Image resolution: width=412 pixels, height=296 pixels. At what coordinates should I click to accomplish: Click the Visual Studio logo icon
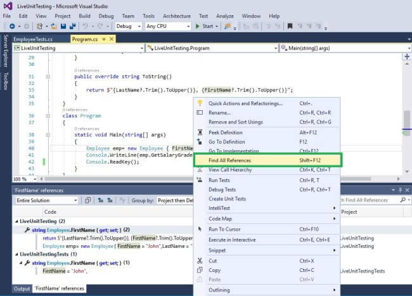tap(8, 6)
